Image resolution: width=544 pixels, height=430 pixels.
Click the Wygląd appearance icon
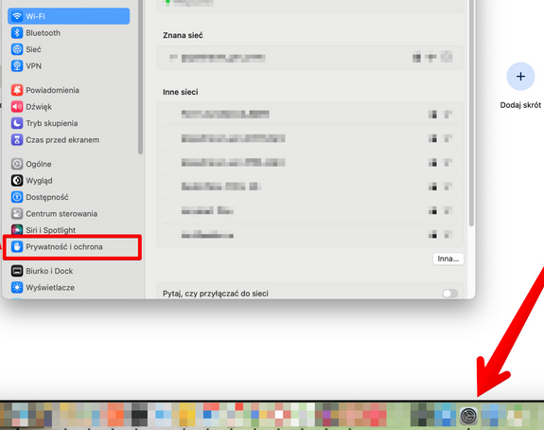click(x=17, y=181)
